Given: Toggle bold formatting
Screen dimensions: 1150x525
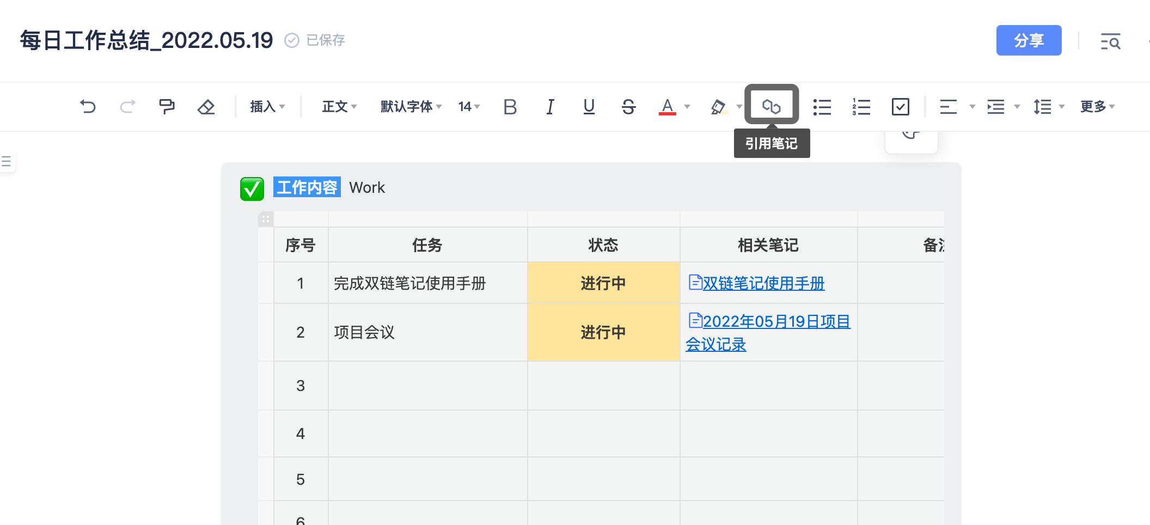Looking at the screenshot, I should (x=510, y=107).
